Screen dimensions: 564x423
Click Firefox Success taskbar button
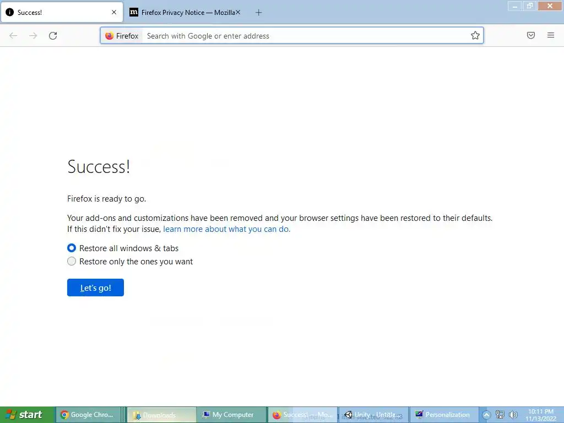click(302, 415)
